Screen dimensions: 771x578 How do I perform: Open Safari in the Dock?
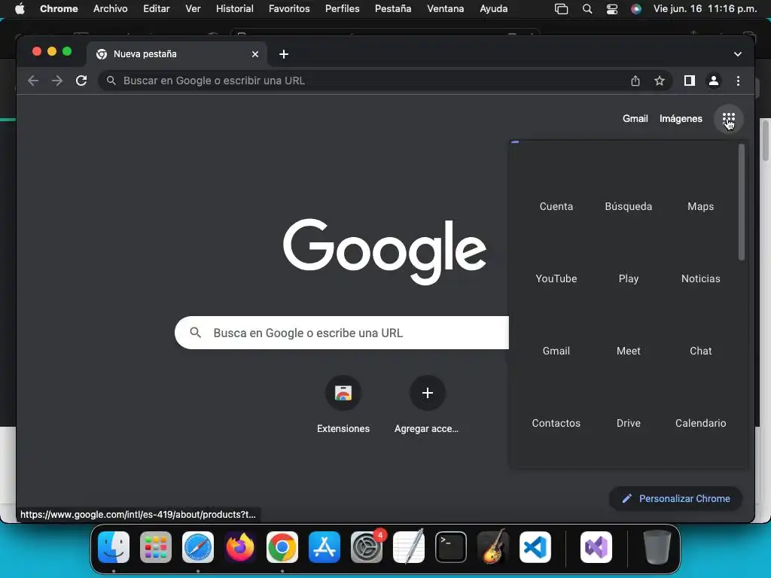198,547
